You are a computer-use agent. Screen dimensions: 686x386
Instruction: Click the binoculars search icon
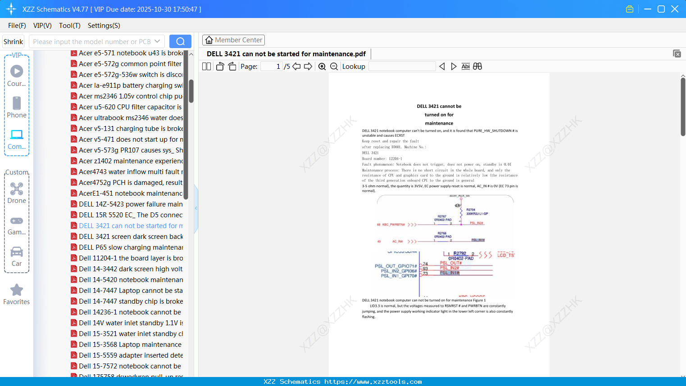point(477,67)
